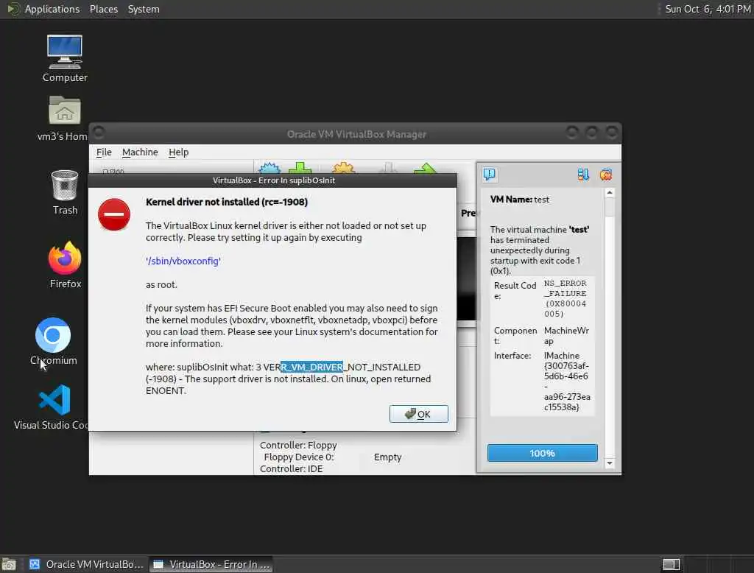Click the VirtualBox Manager window menu button

coord(99,133)
